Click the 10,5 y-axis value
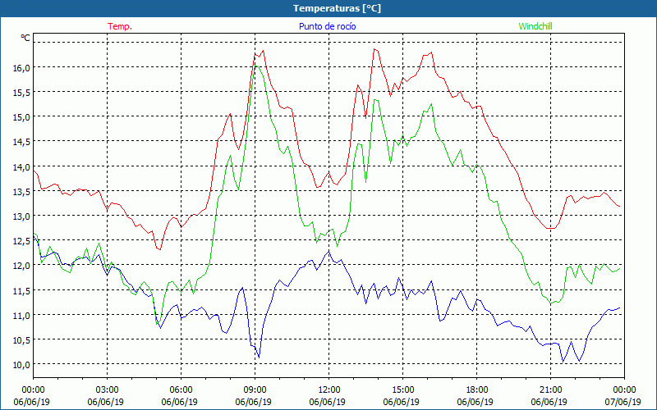The width and height of the screenshot is (657, 410). (x=21, y=339)
